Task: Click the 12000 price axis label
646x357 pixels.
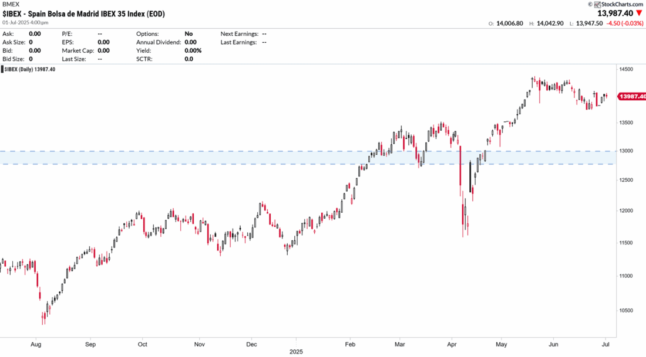Action: coord(626,210)
